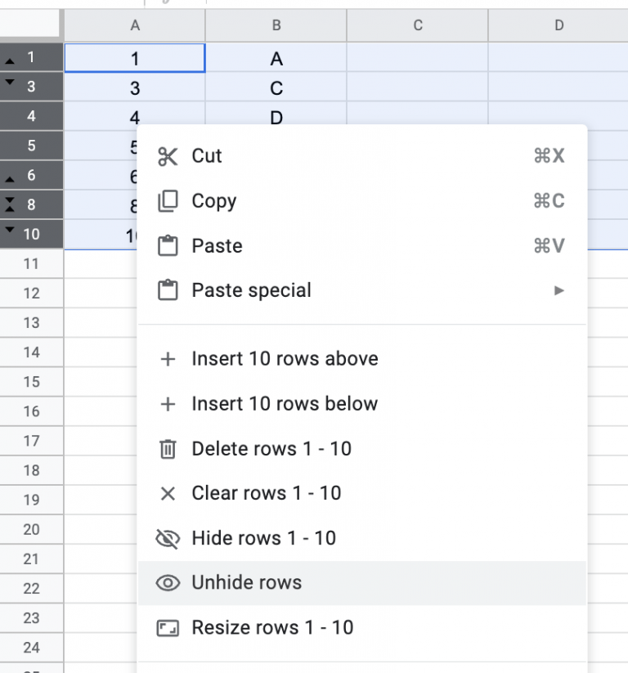Click cell B1 containing A
The image size is (628, 673).
click(276, 59)
